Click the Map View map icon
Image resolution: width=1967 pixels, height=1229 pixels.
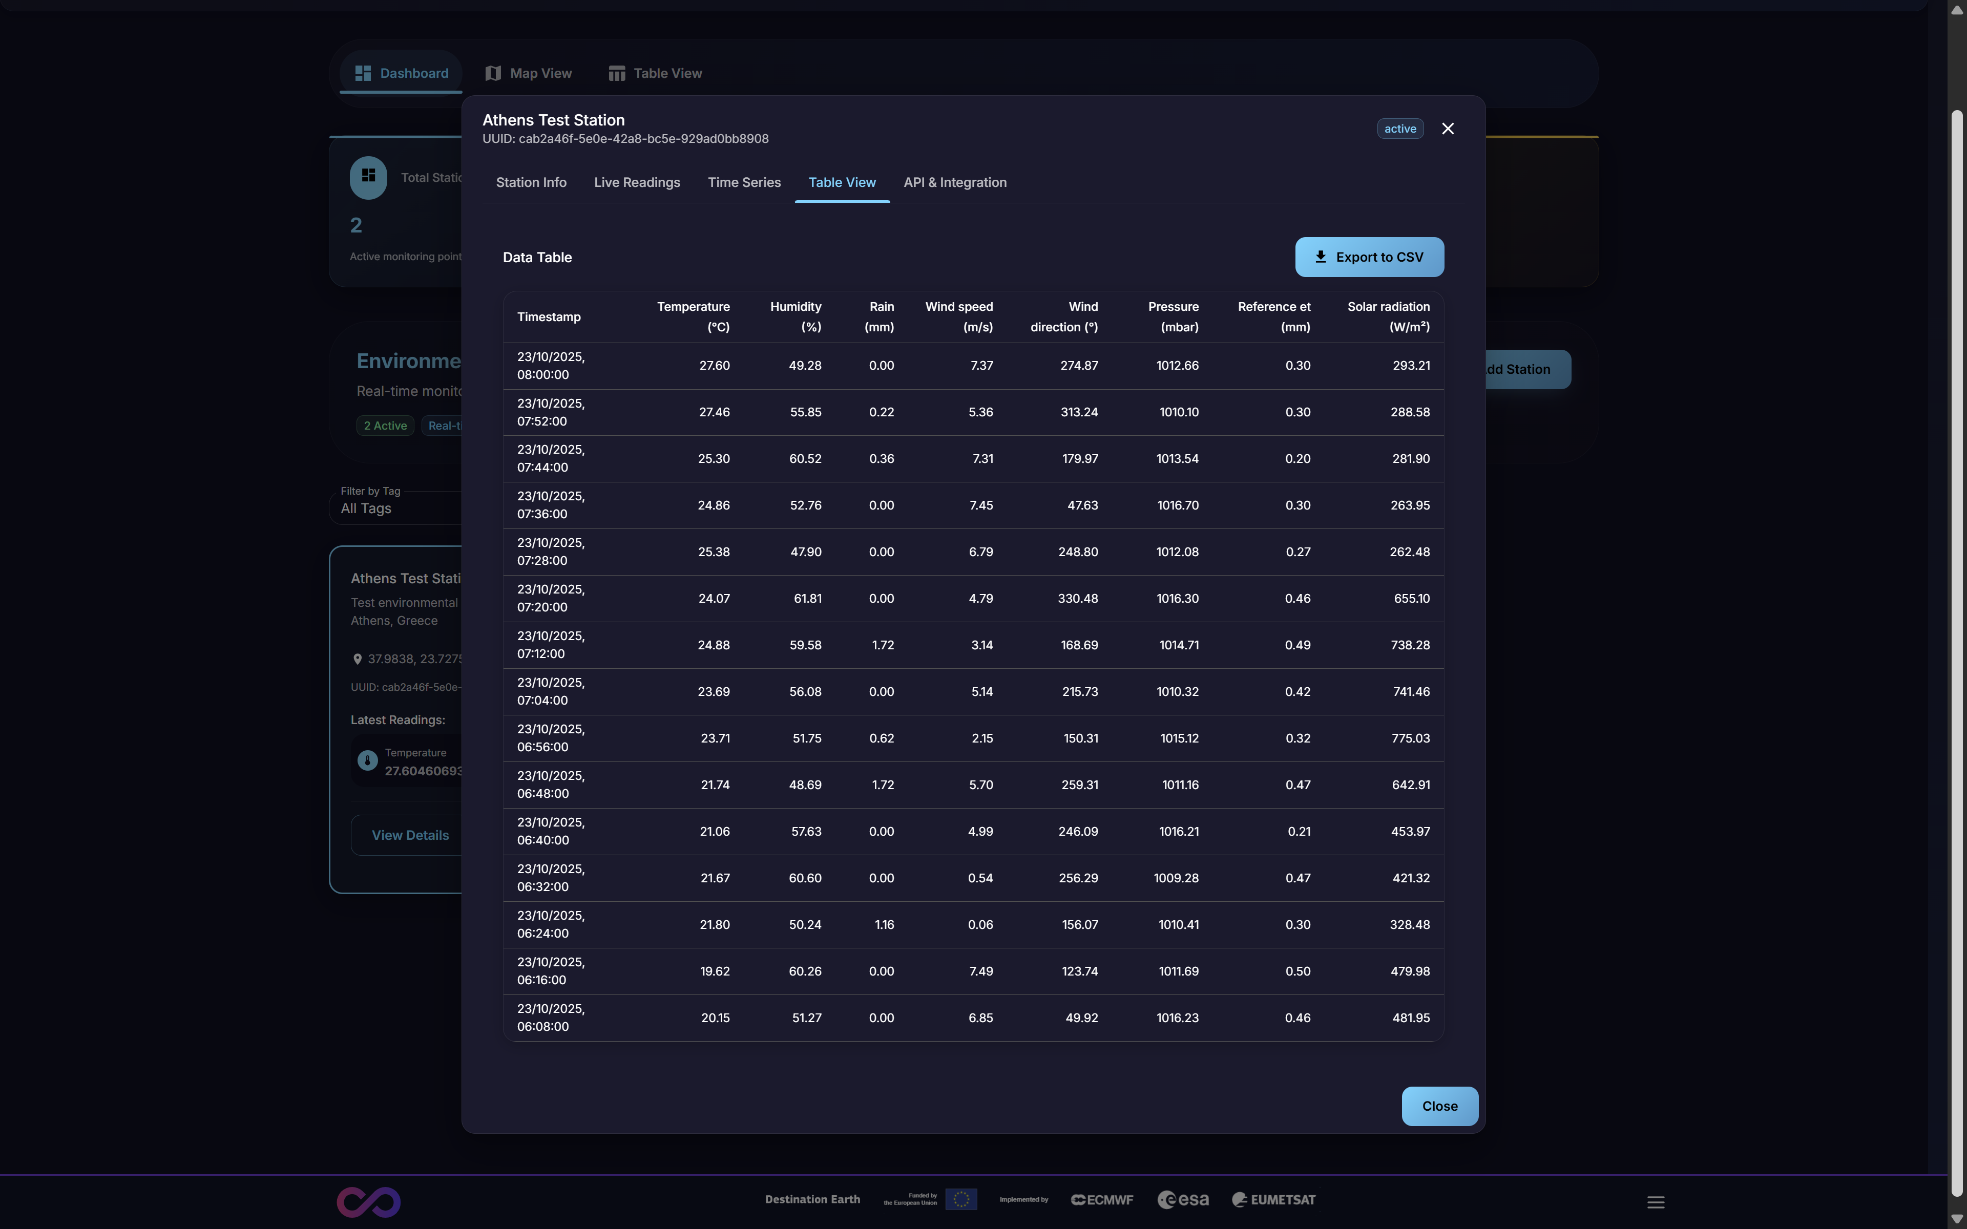coord(493,73)
